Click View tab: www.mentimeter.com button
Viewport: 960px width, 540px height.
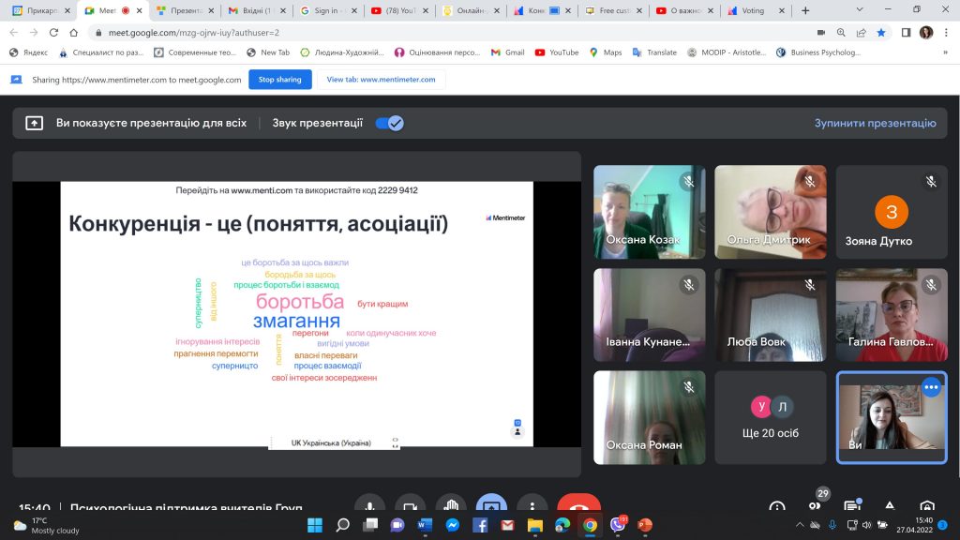(381, 80)
